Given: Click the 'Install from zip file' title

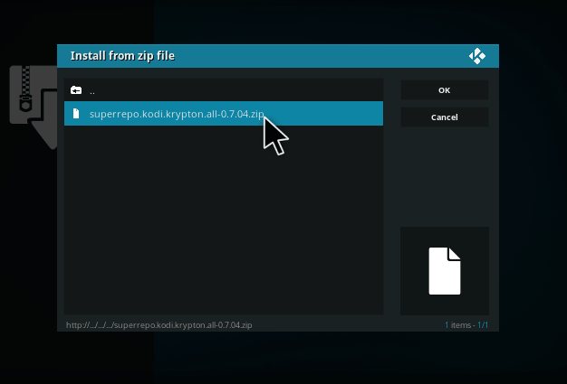Looking at the screenshot, I should tap(122, 56).
